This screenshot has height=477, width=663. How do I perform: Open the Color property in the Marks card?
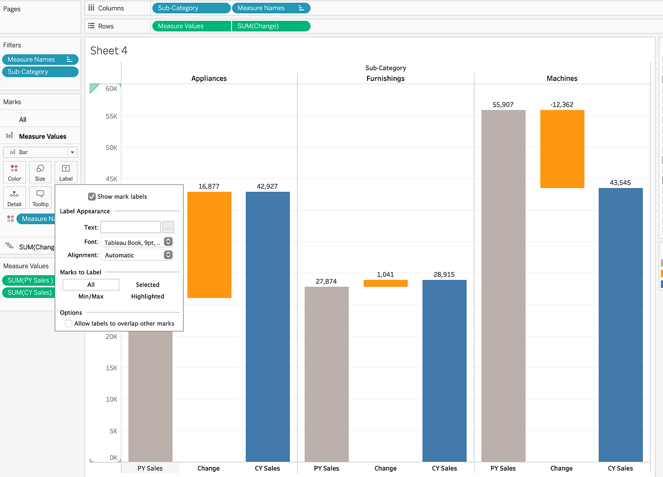[x=14, y=172]
